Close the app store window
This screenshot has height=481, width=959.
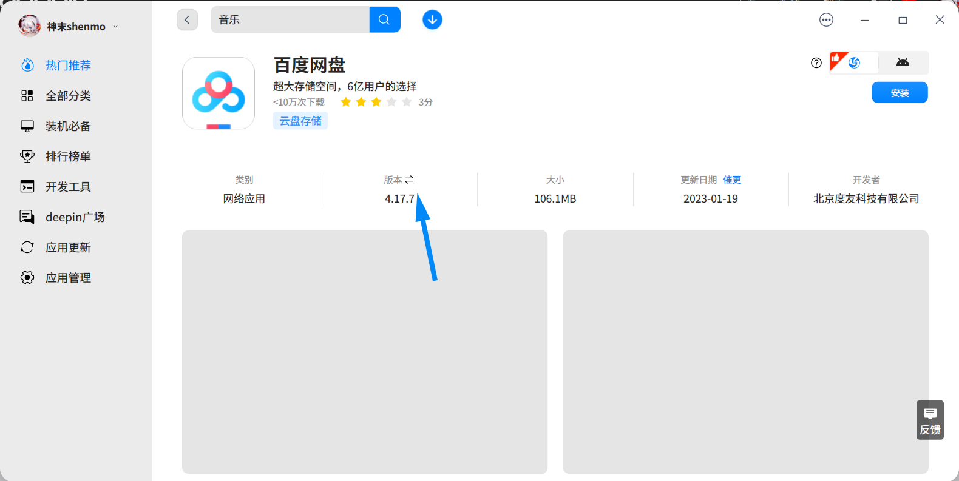click(940, 20)
